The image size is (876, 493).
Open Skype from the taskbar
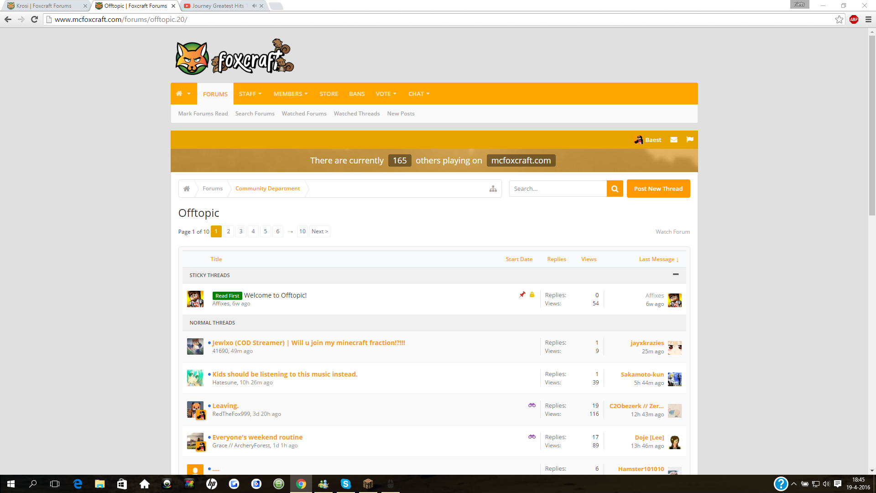pos(345,484)
